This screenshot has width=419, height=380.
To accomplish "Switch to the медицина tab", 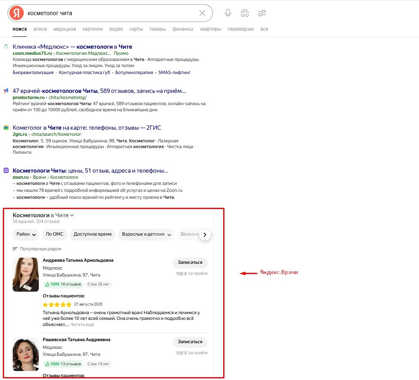I will tap(65, 29).
